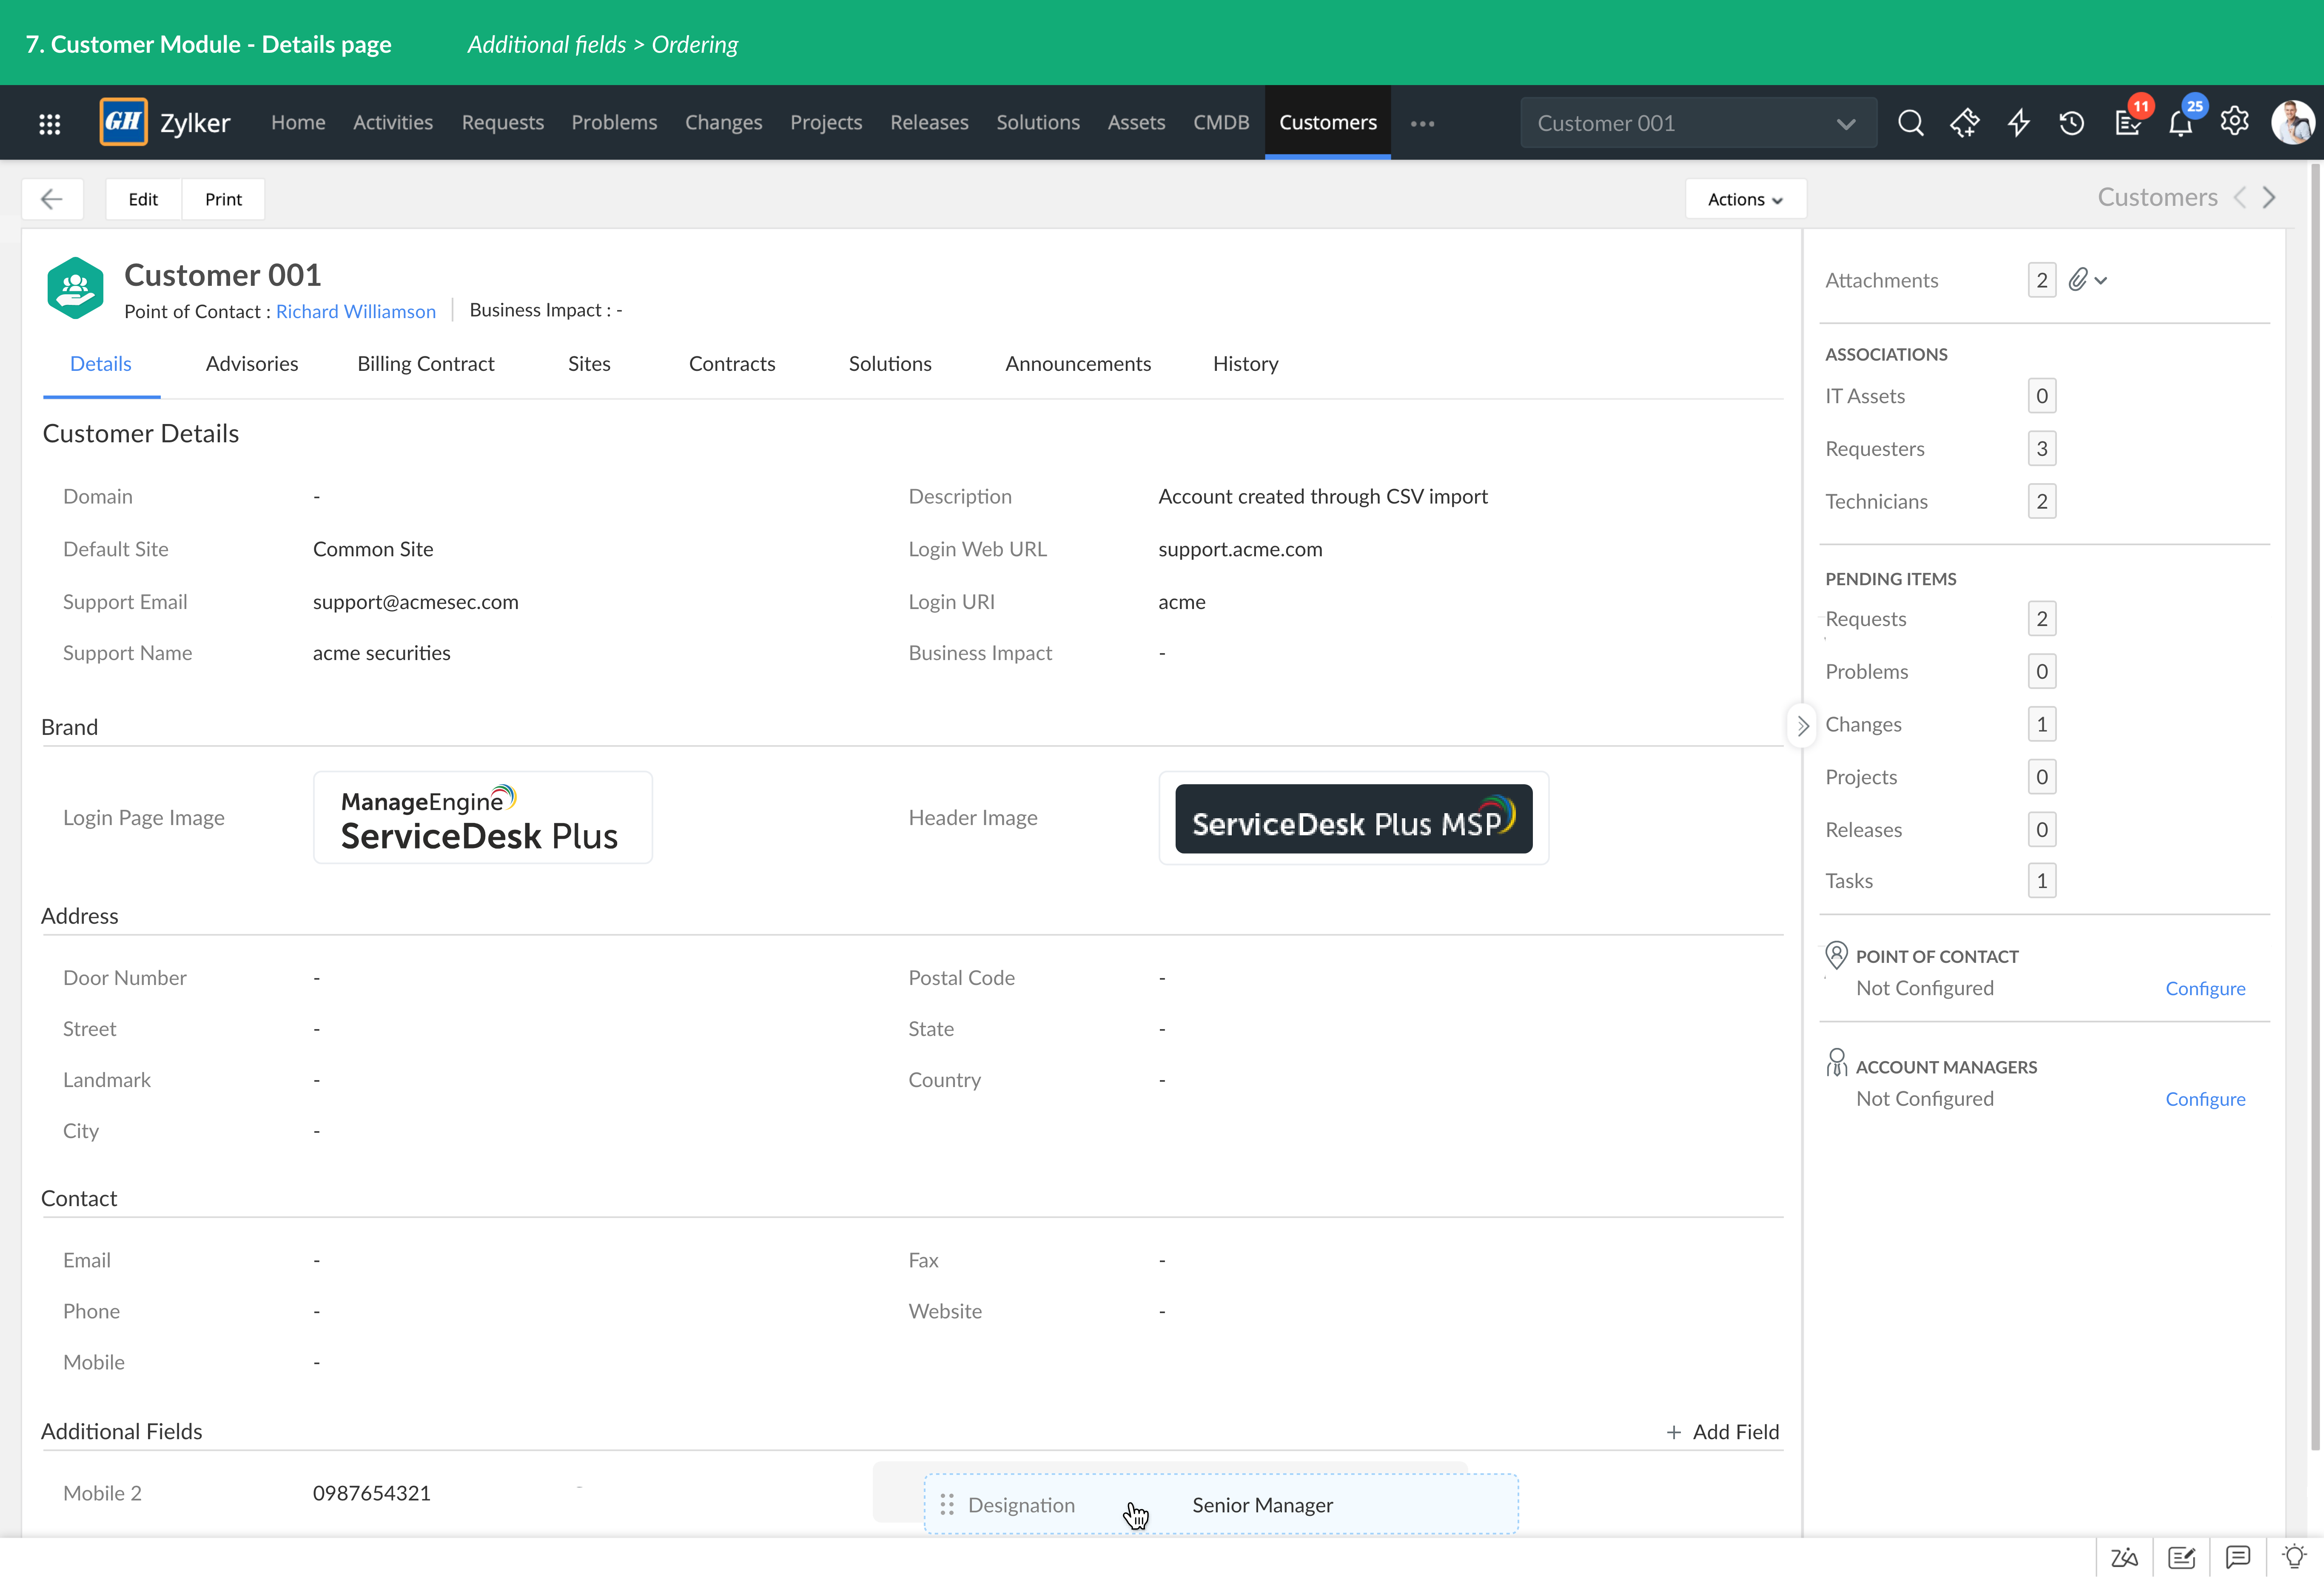Image resolution: width=2324 pixels, height=1577 pixels.
Task: Switch to the Sites tab
Action: pyautogui.click(x=589, y=364)
